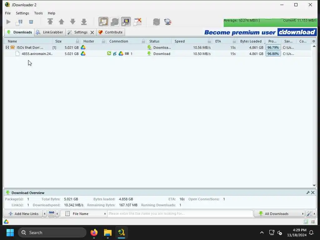
Task: Open Firefox from the taskbar
Action: click(94, 232)
